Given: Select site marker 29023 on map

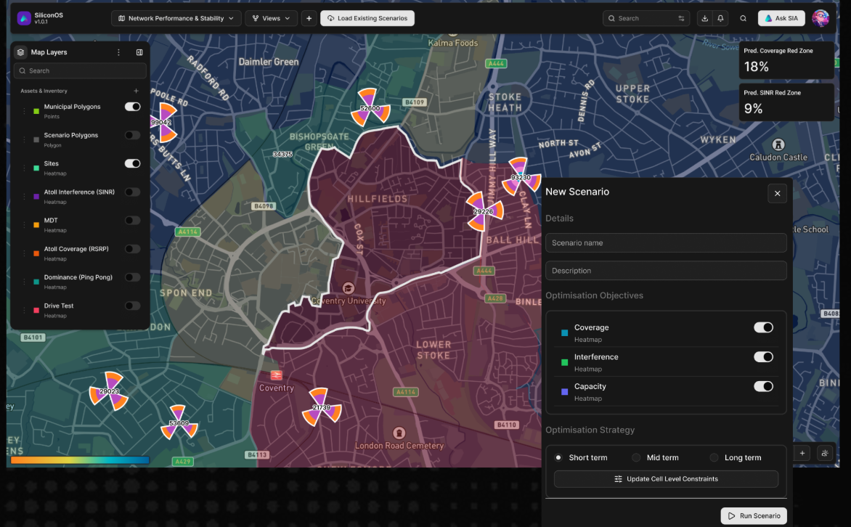Looking at the screenshot, I should (109, 391).
